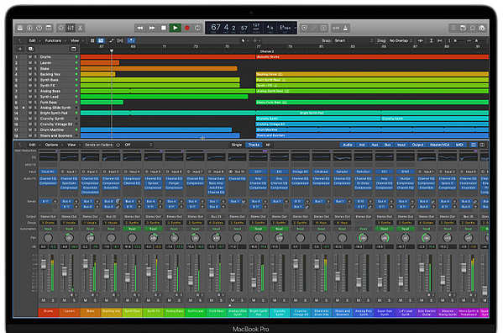The width and height of the screenshot is (503, 333).
Task: Expand the Analog Glide Synth track folder
Action: [x=24, y=108]
